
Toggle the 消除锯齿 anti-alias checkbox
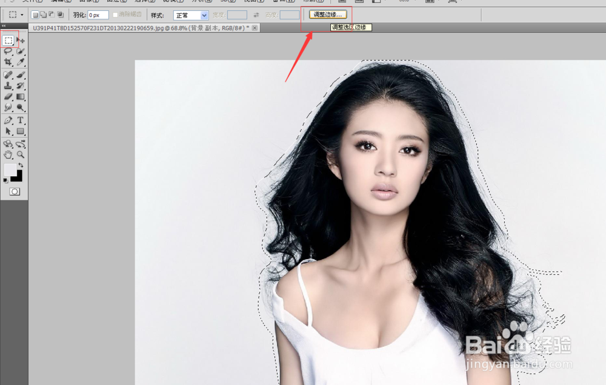click(115, 15)
